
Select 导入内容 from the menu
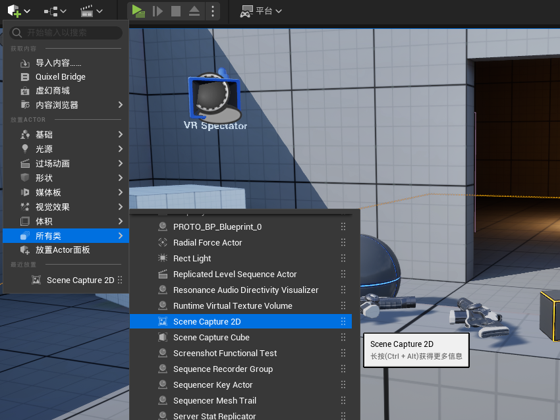58,63
